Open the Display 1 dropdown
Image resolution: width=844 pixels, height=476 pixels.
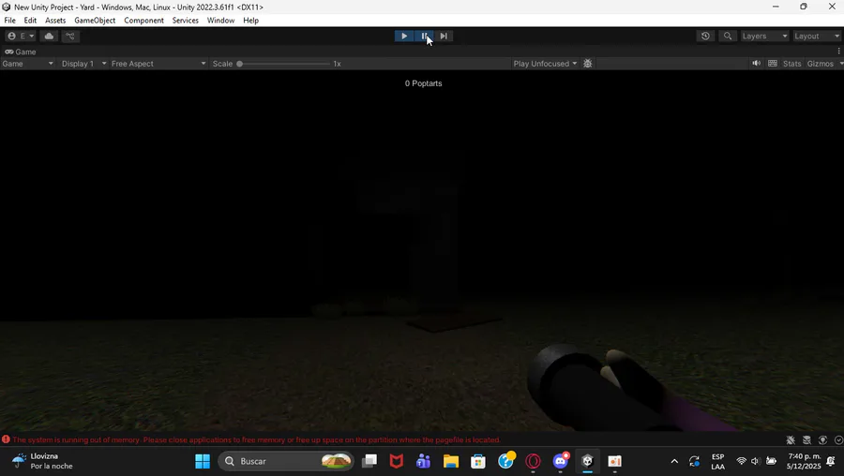83,64
